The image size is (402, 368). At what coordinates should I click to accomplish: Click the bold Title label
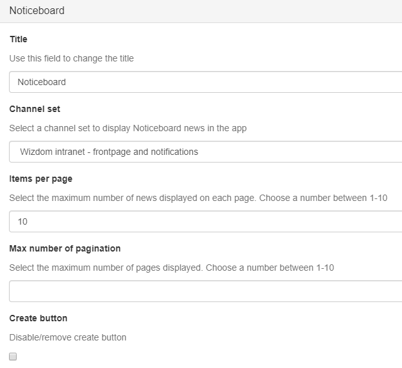point(19,39)
